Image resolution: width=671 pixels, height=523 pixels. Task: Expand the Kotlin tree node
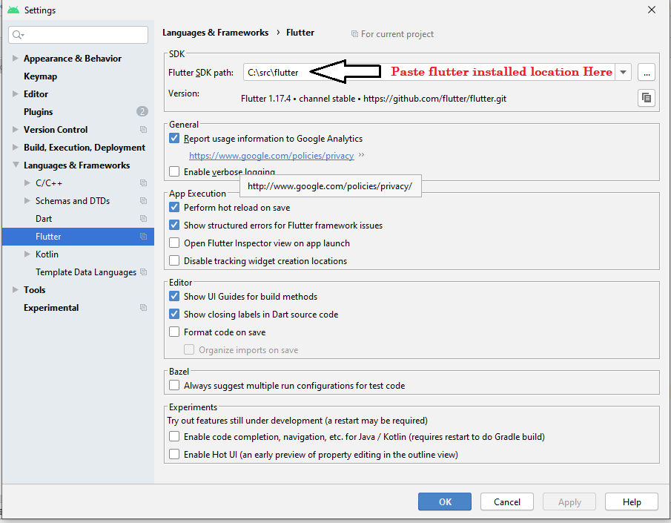click(27, 254)
